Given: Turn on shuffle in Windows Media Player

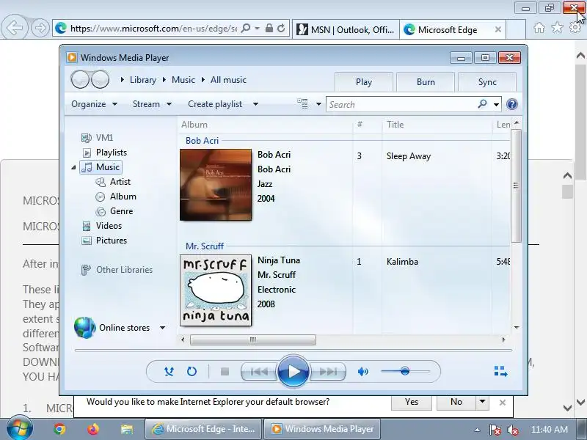Looking at the screenshot, I should [x=169, y=371].
